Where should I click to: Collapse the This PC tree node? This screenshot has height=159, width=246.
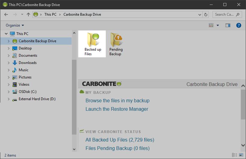[x=6, y=34]
